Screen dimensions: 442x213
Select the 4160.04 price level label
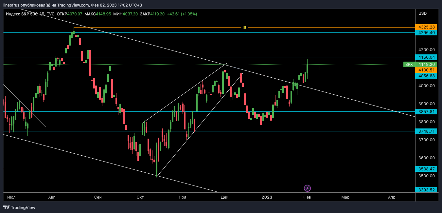pyautogui.click(x=426, y=57)
